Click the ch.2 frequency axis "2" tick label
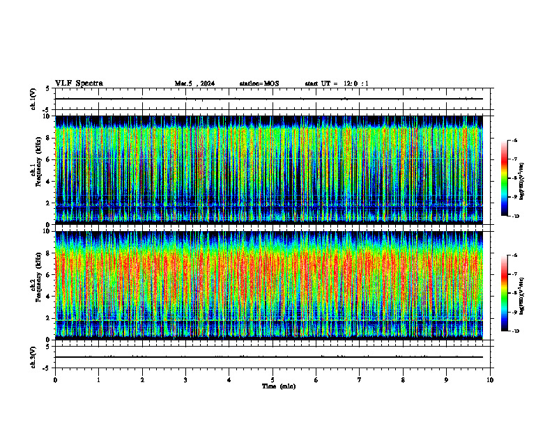 coord(49,318)
